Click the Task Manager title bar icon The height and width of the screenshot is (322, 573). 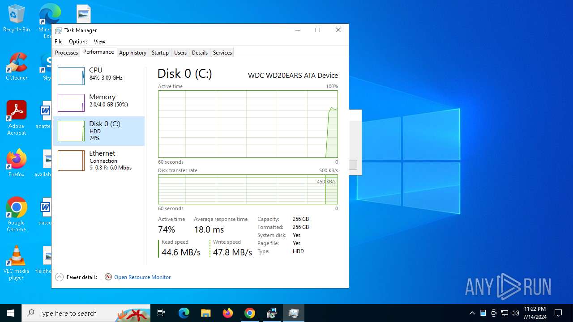coord(59,30)
